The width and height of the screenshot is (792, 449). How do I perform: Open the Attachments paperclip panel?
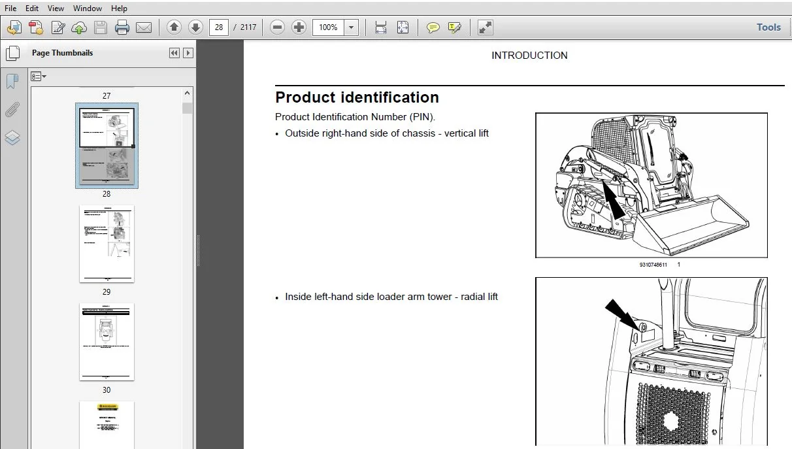point(12,109)
